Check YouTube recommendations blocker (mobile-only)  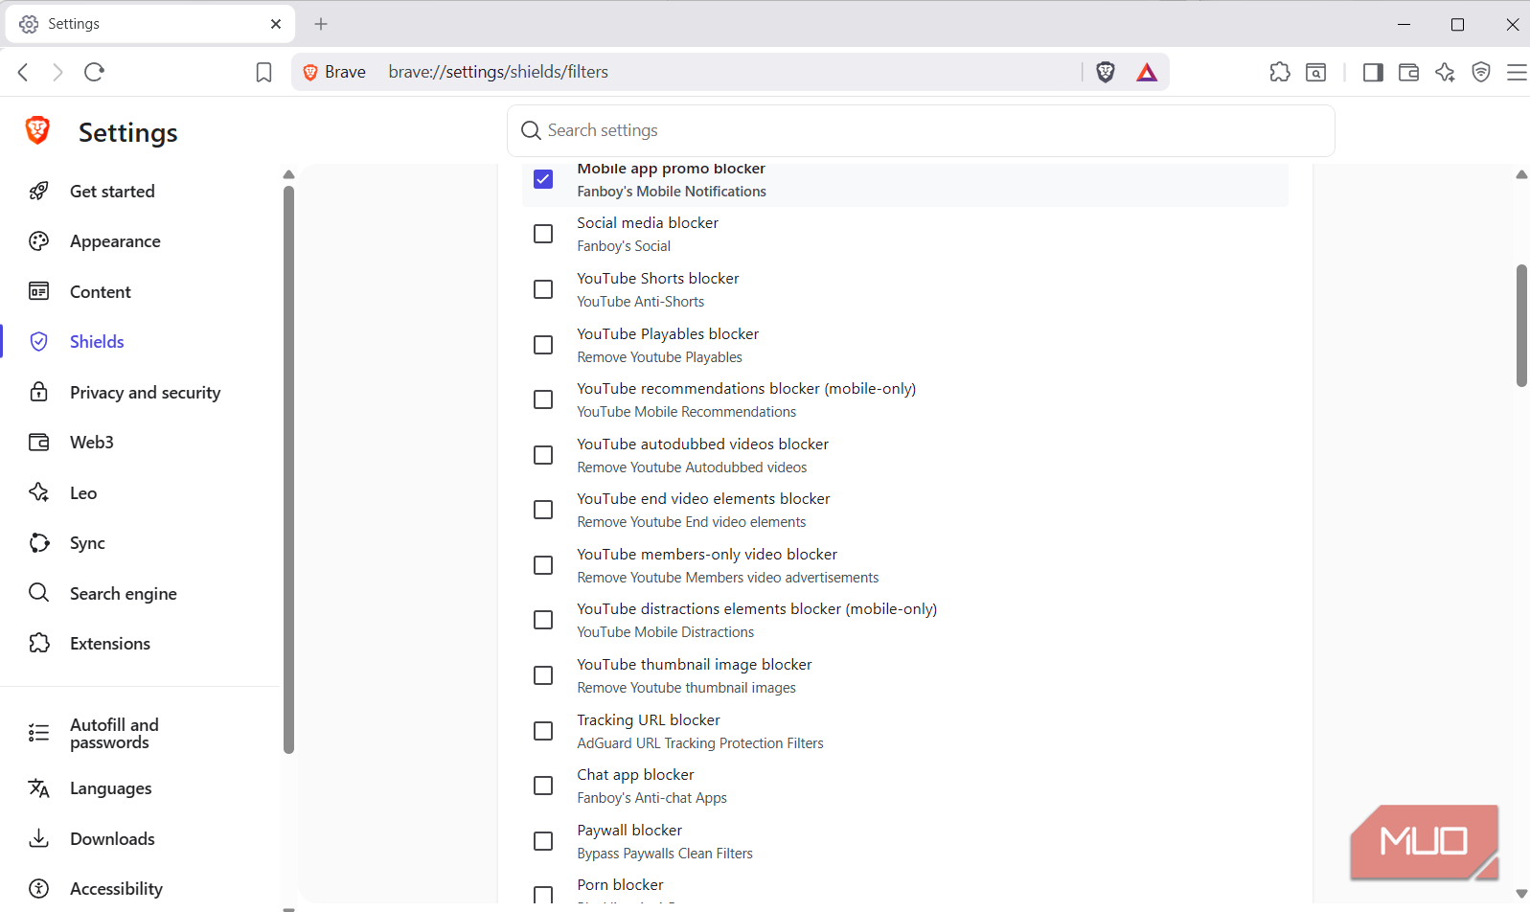point(543,399)
